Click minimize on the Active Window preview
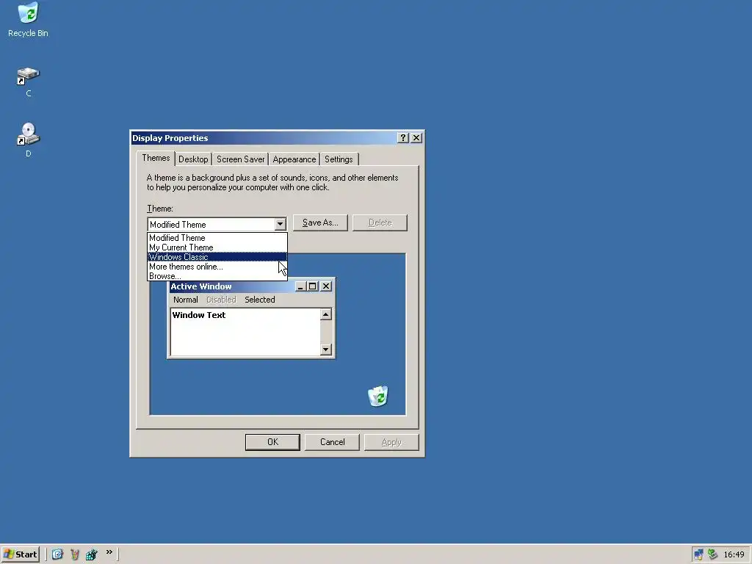This screenshot has width=752, height=564. click(x=300, y=286)
